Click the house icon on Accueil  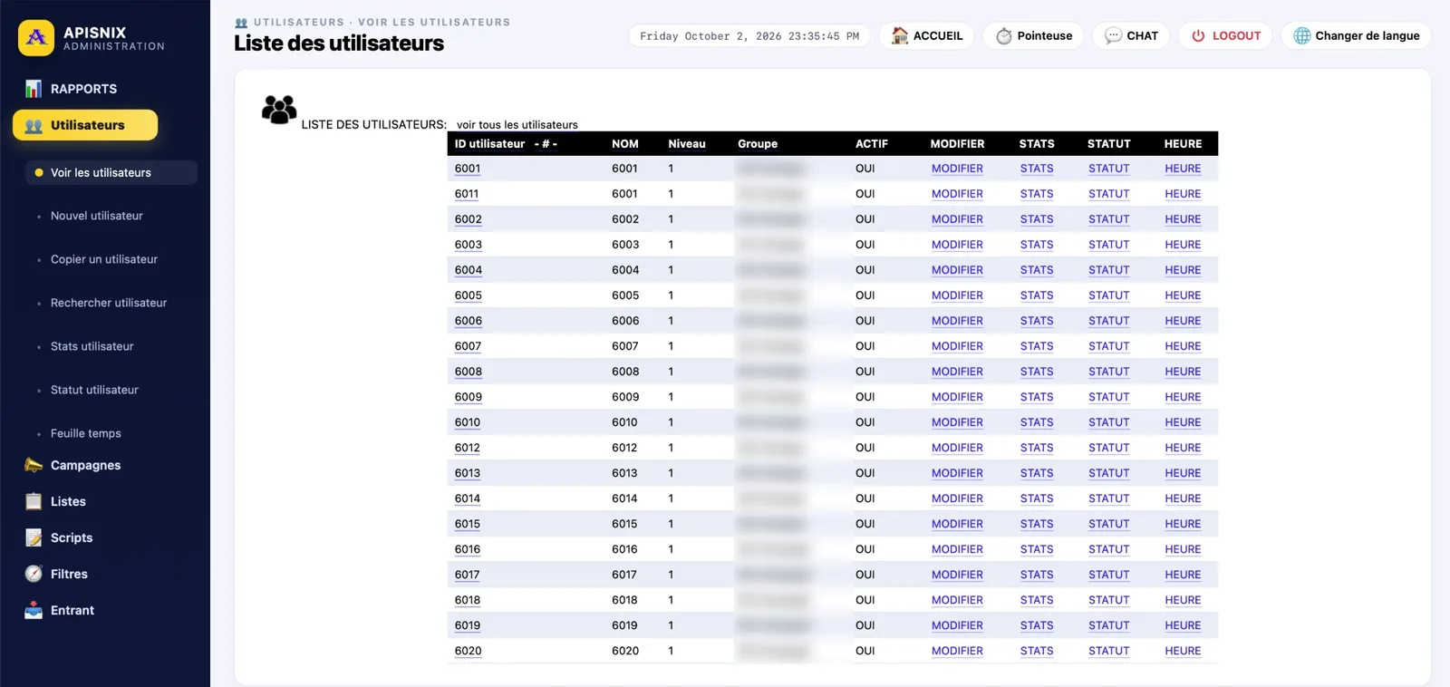pos(900,35)
